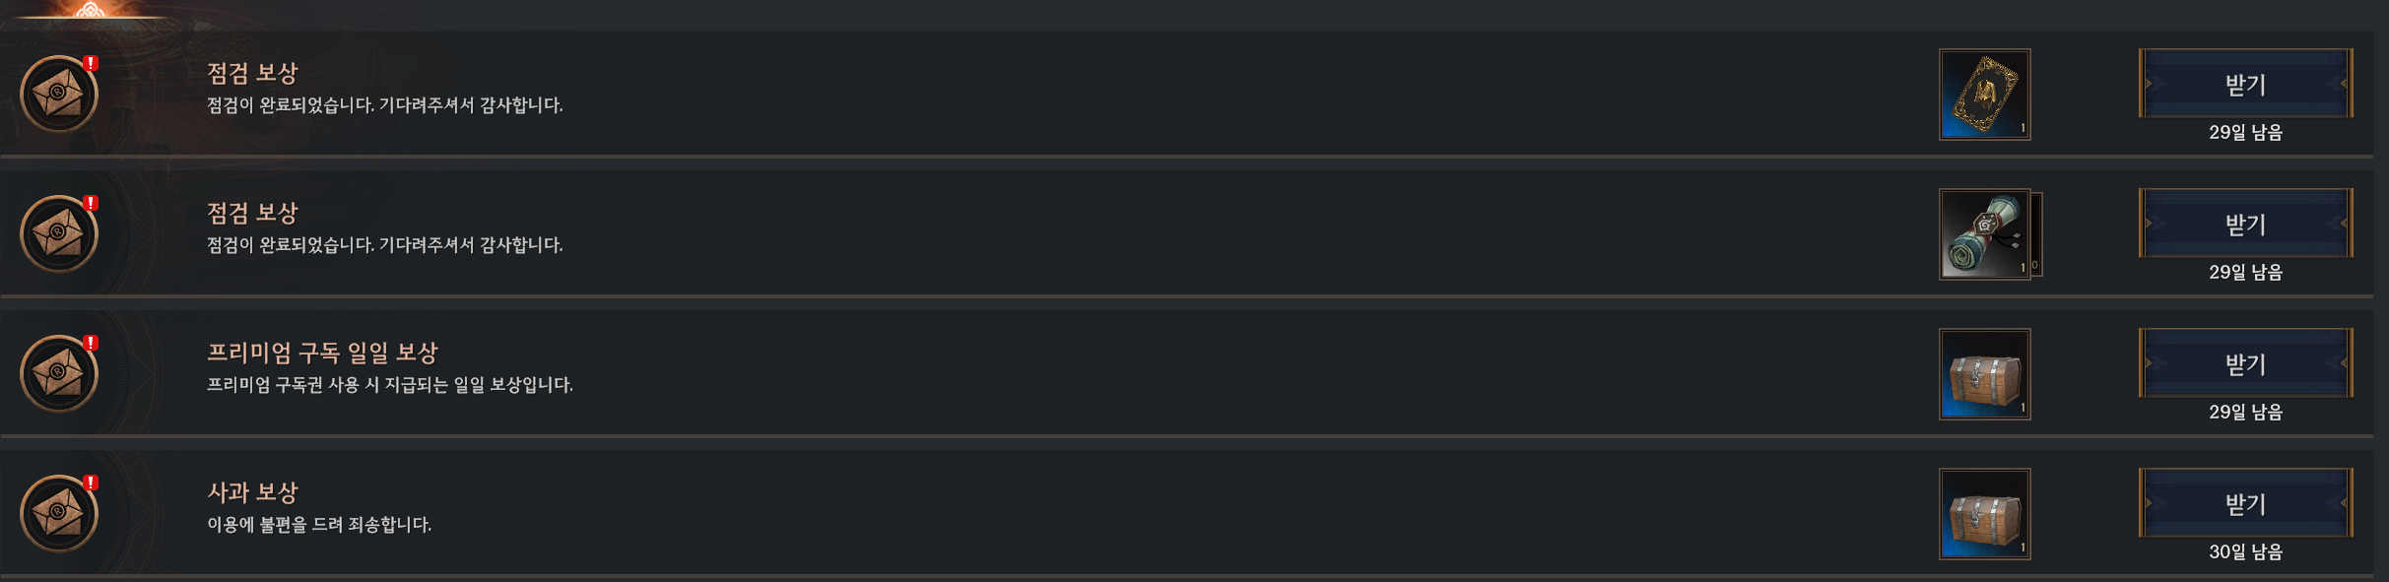The width and height of the screenshot is (2389, 582).
Task: Claim the card reward with its 받기 button
Action: coord(2245,84)
